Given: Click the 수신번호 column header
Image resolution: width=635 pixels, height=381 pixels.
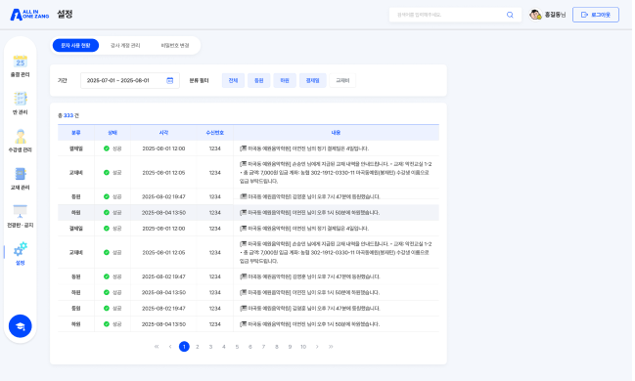Looking at the screenshot, I should (214, 133).
